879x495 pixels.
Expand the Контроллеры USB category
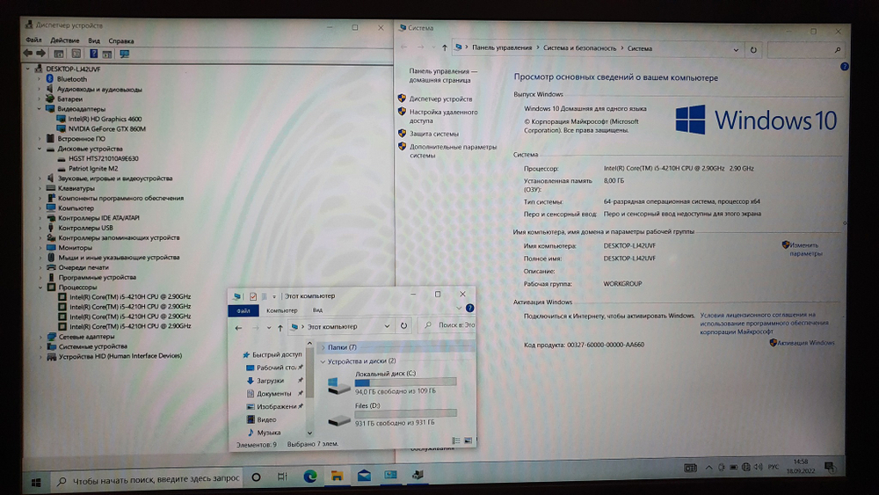coord(40,228)
